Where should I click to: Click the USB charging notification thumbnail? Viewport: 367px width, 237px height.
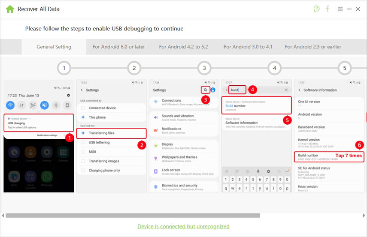(39, 123)
